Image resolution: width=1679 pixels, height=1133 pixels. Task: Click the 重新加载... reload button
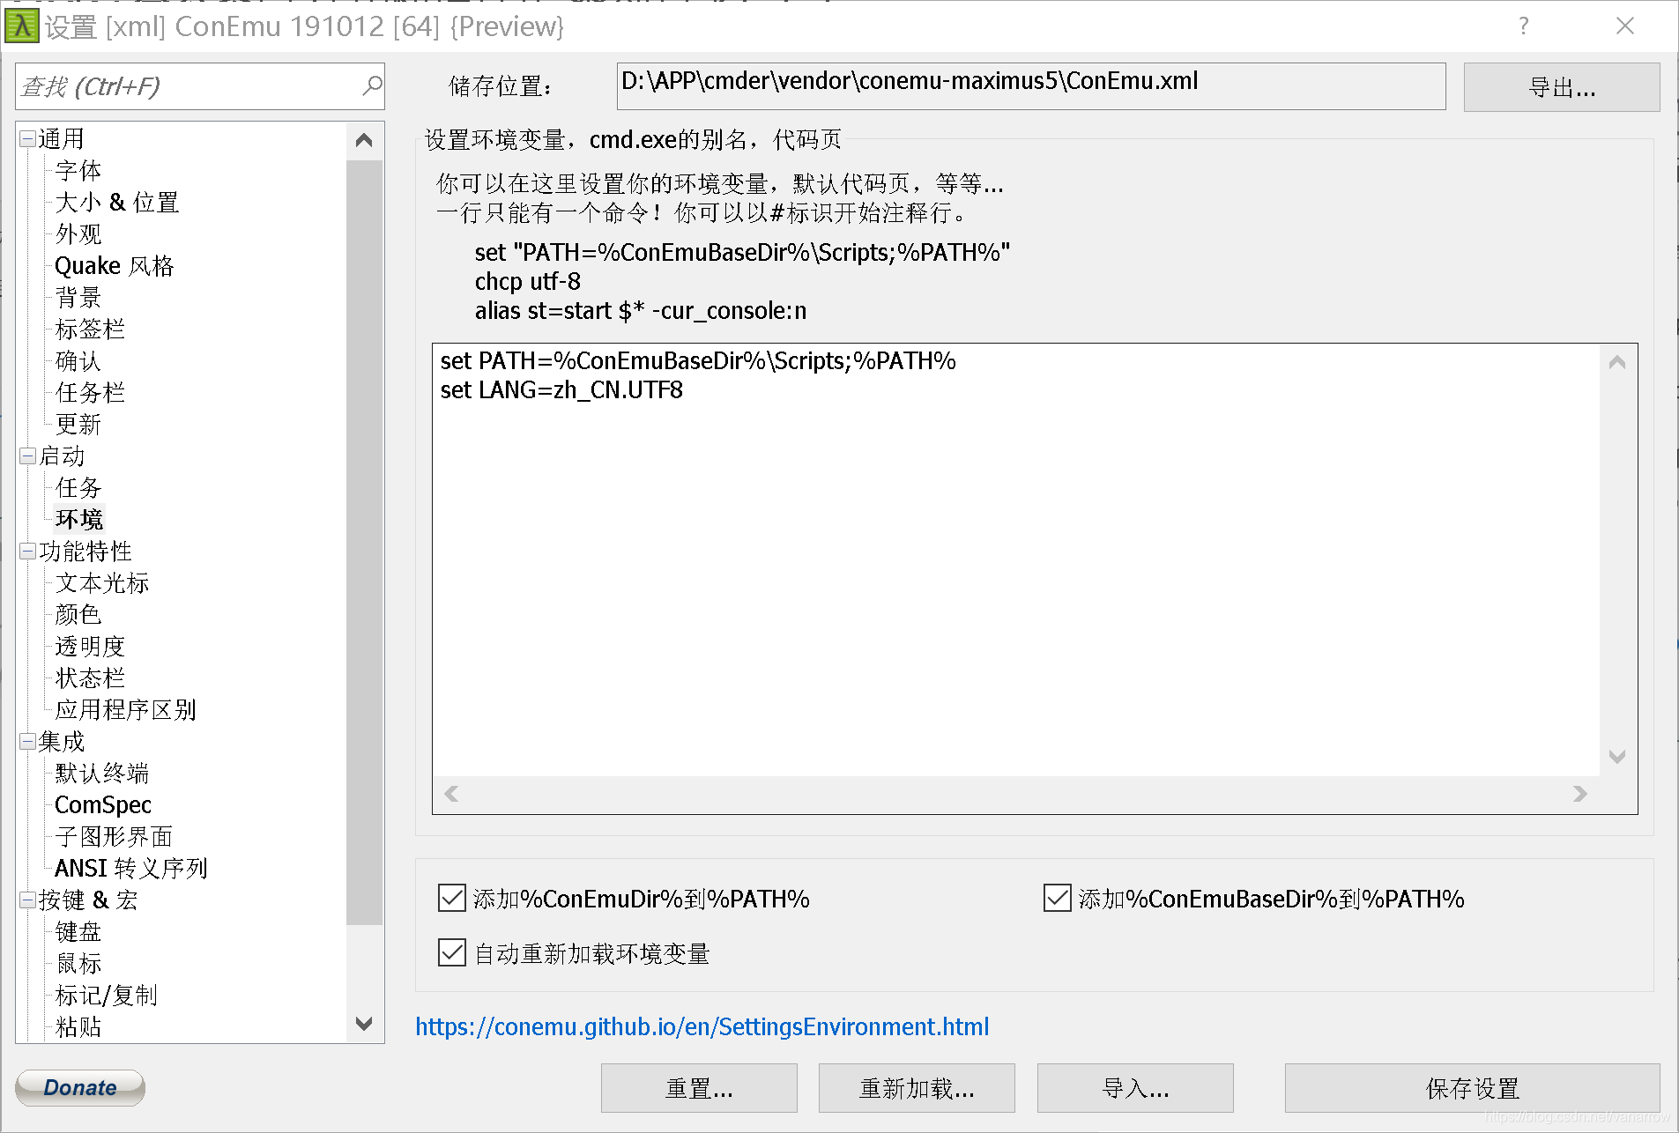coord(917,1088)
